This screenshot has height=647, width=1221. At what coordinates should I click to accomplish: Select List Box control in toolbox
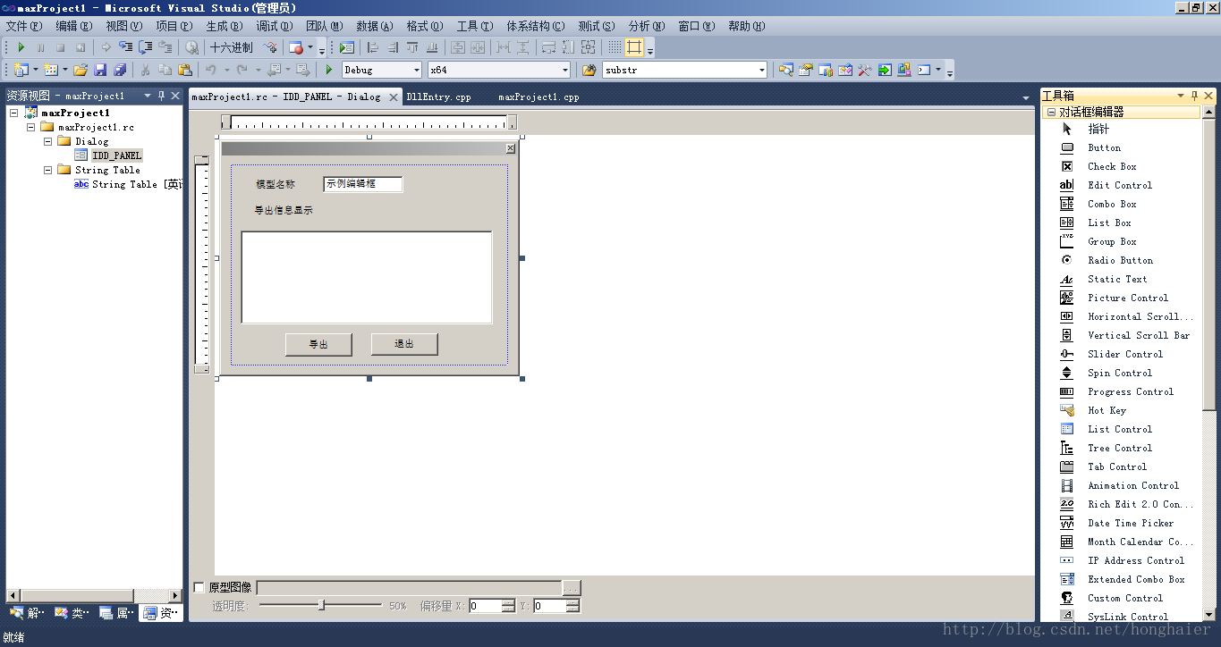pos(1109,223)
